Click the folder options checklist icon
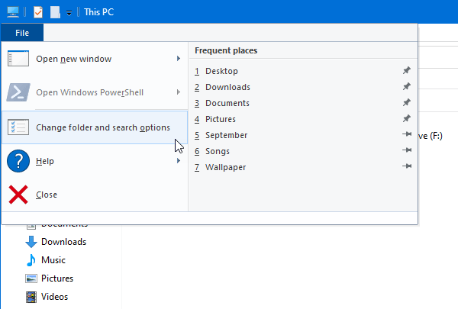Viewport: 458px width, 309px height. [18, 127]
